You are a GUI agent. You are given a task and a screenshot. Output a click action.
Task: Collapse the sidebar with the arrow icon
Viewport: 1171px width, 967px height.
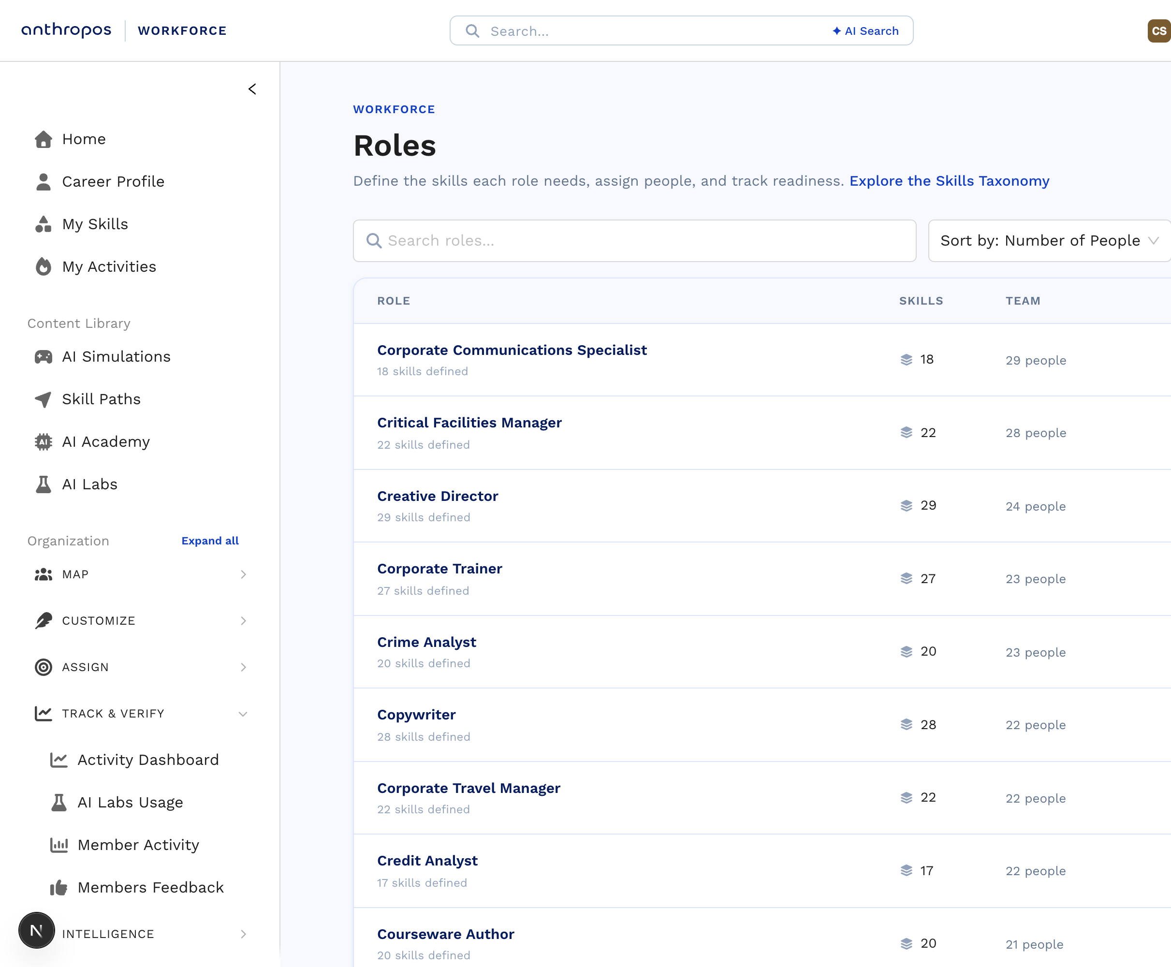[x=252, y=89]
